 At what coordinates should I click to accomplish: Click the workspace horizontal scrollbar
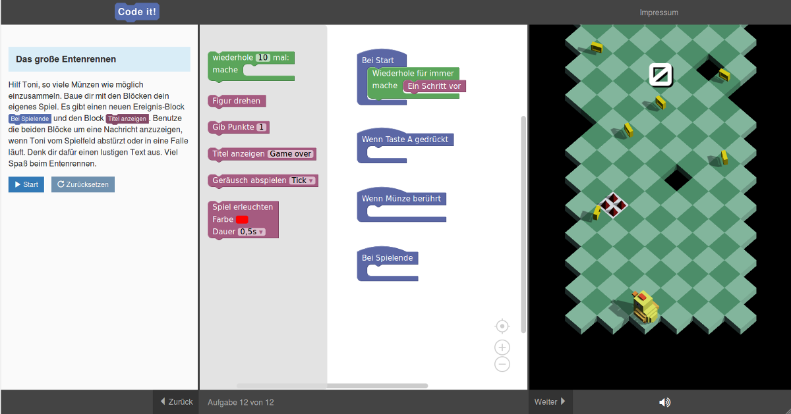(x=332, y=386)
